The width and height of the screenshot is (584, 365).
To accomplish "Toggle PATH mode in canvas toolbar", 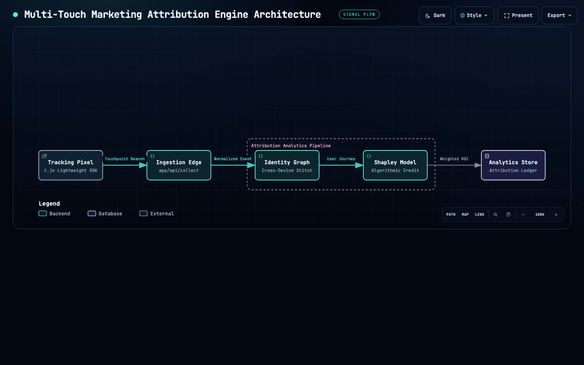I will tap(451, 215).
